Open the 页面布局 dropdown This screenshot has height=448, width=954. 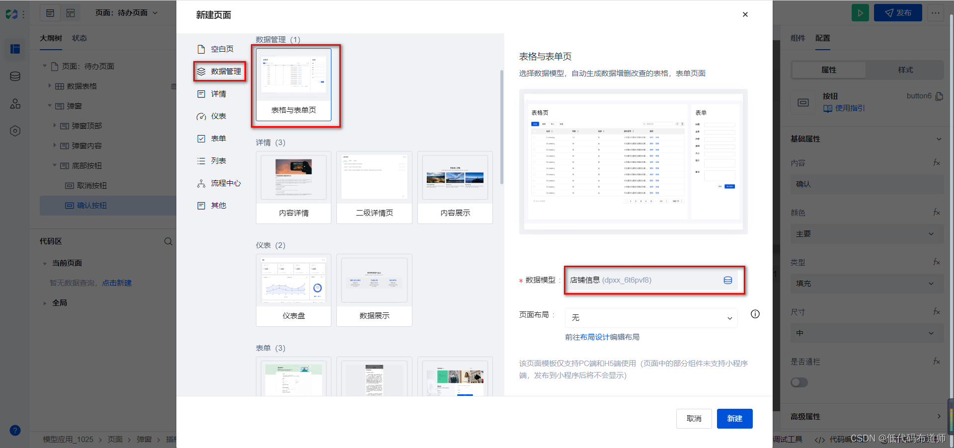click(x=651, y=318)
